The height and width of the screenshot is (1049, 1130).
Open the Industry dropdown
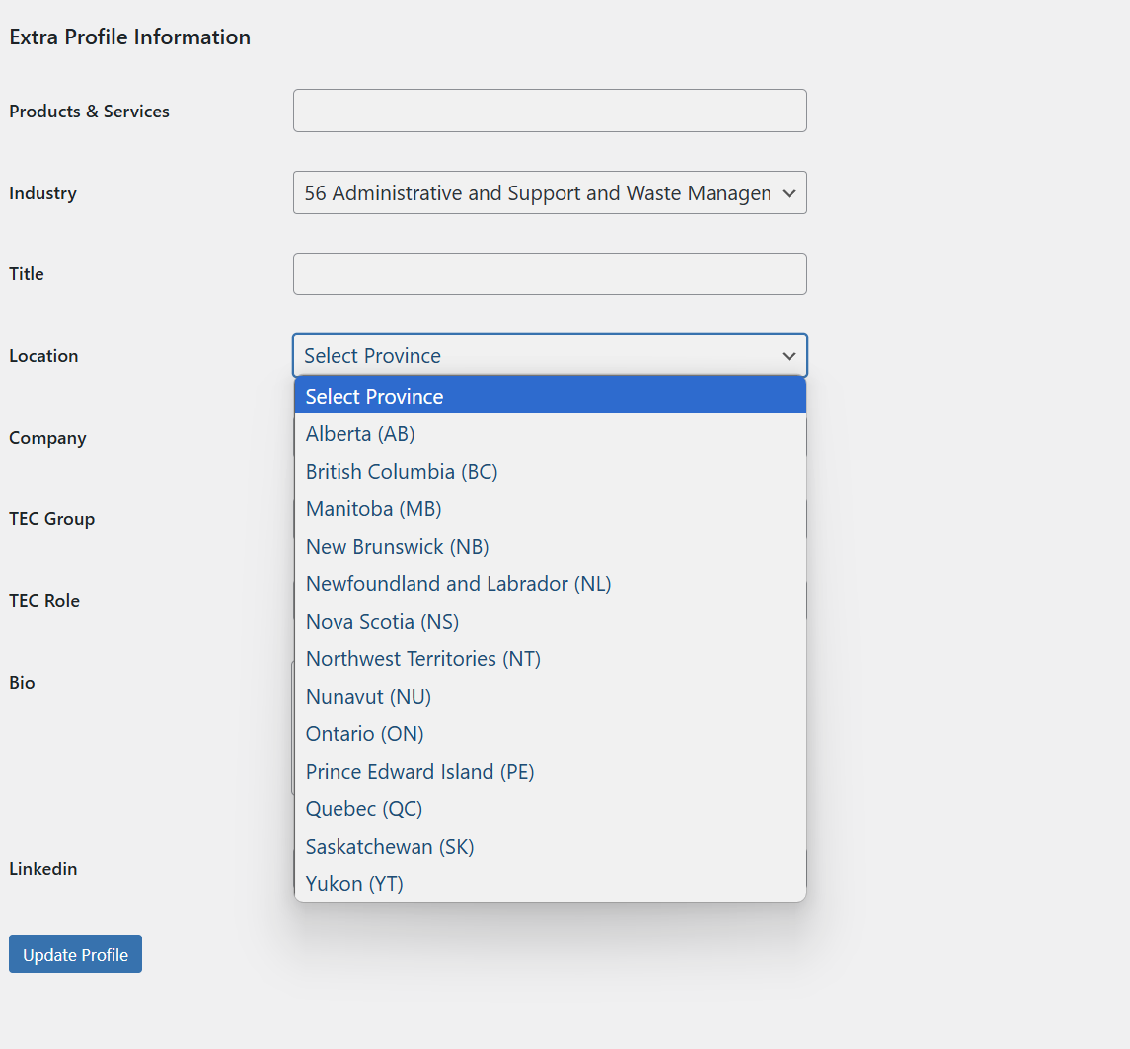537,193
